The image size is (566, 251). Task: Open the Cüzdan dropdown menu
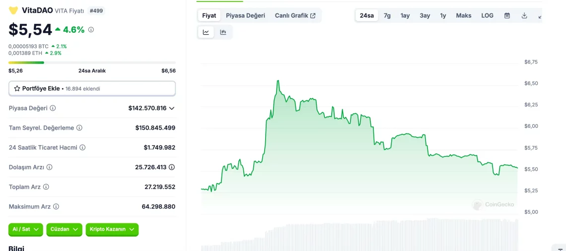(64, 229)
